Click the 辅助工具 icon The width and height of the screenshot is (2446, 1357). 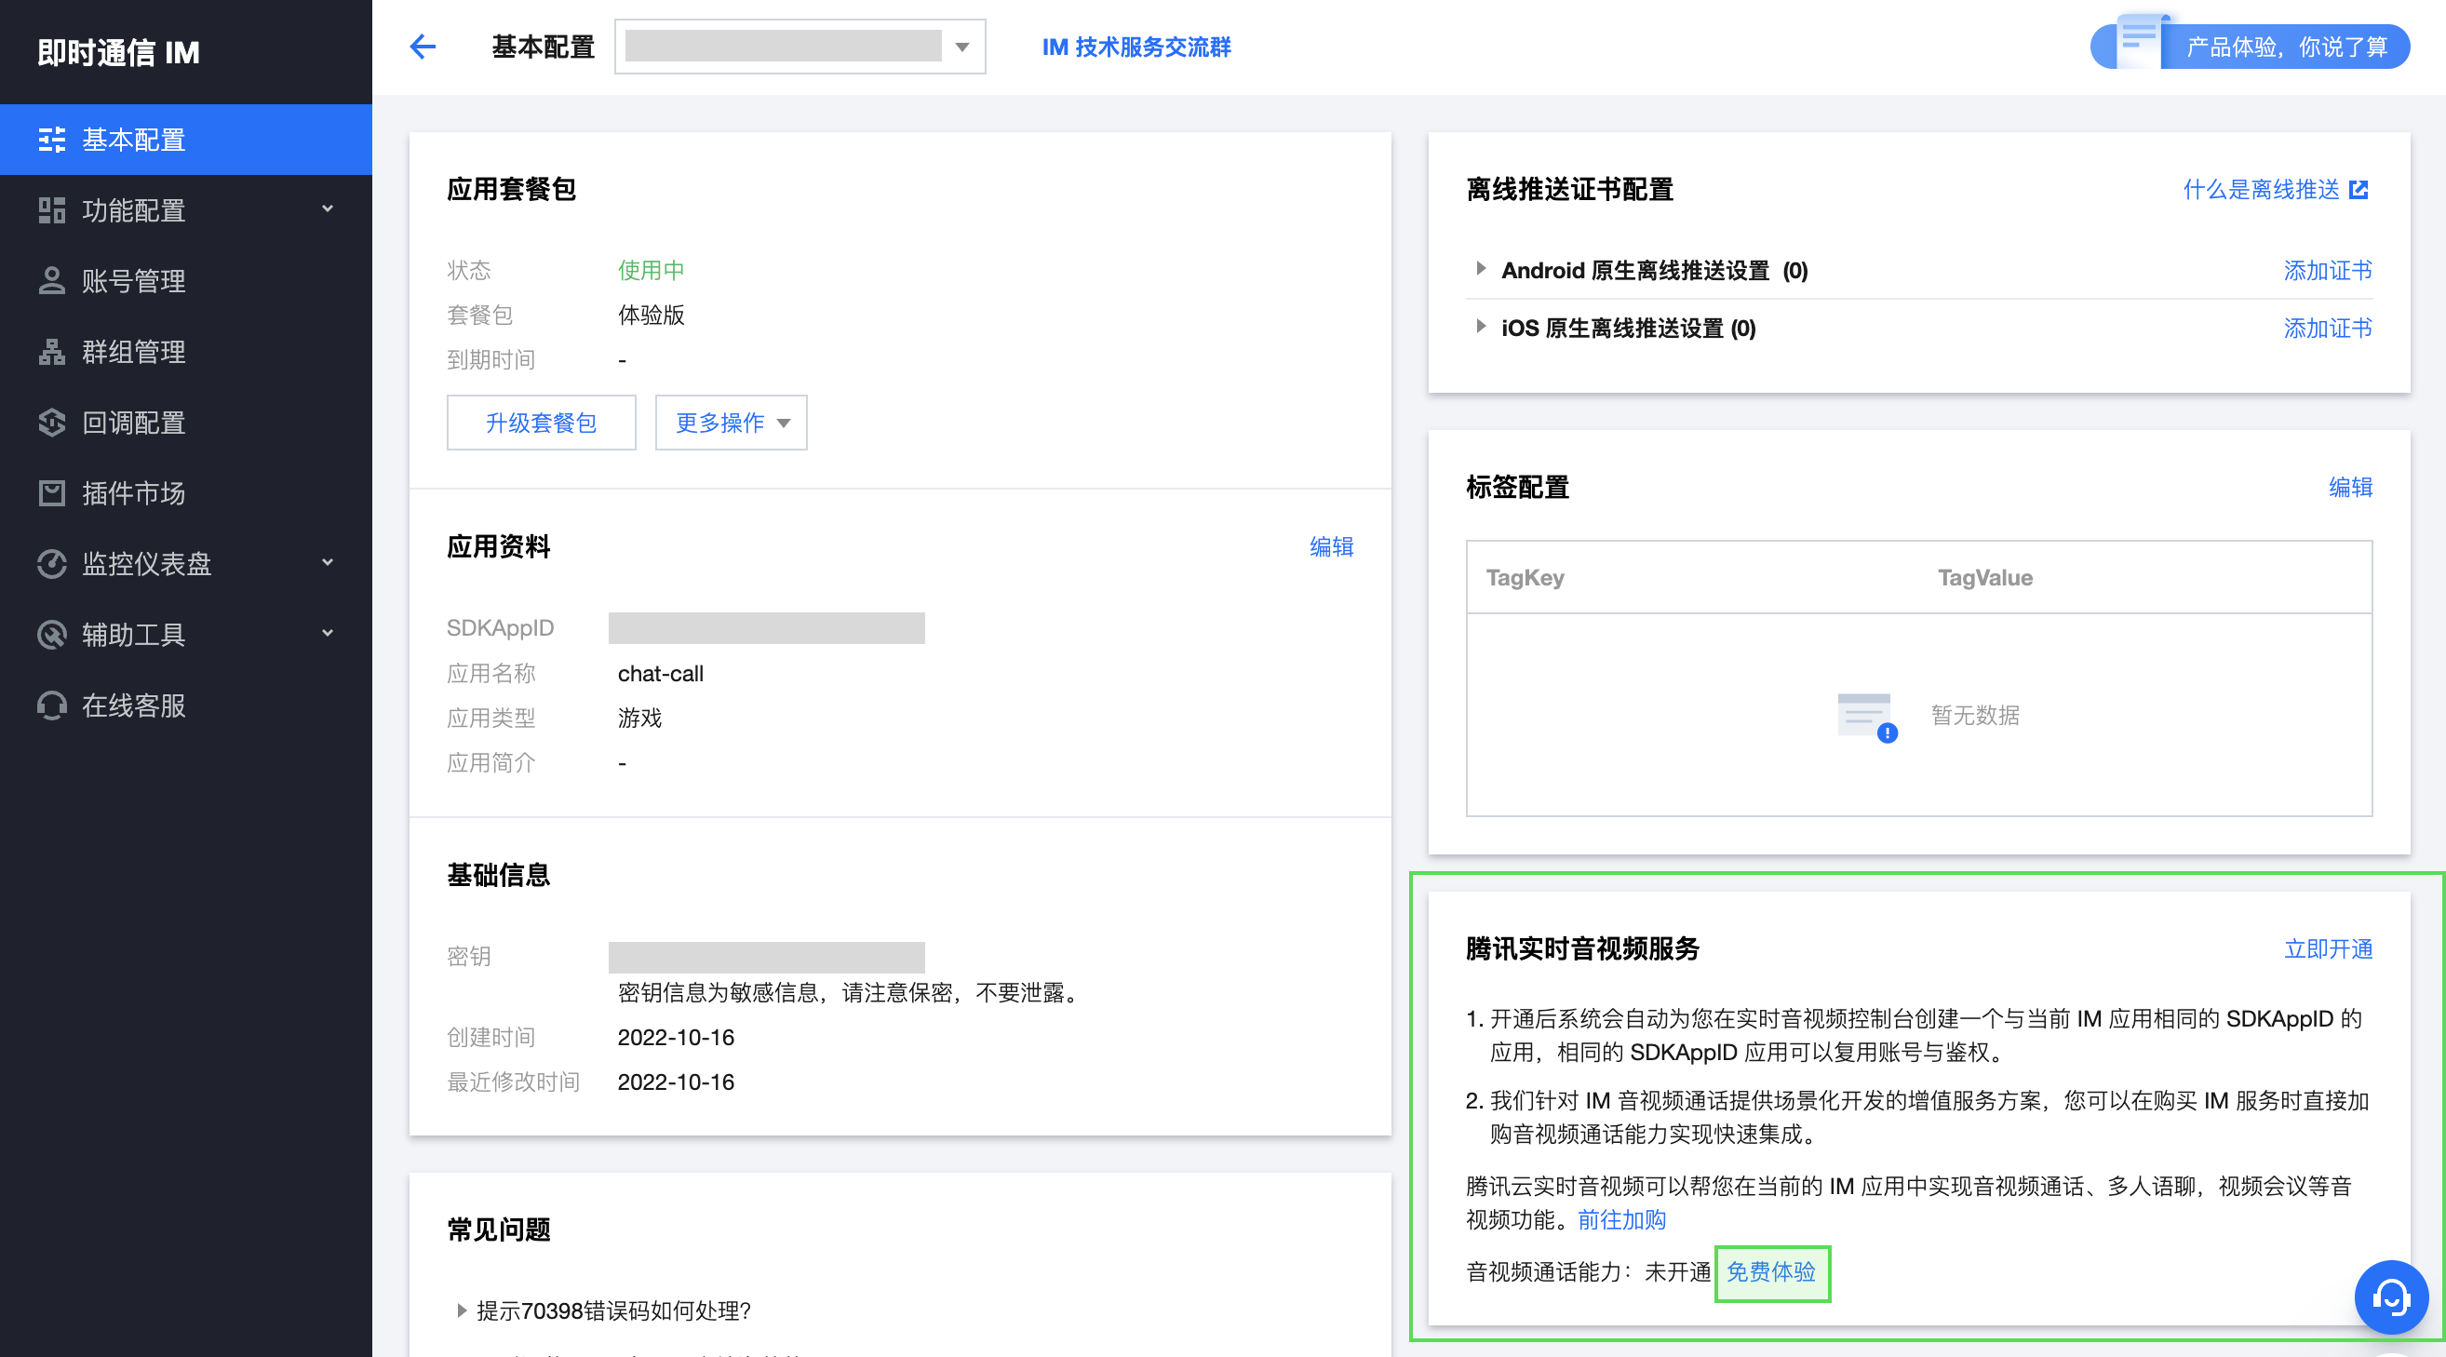[51, 635]
